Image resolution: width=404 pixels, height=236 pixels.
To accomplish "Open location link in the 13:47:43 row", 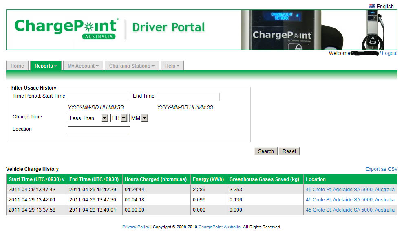I will (x=350, y=190).
